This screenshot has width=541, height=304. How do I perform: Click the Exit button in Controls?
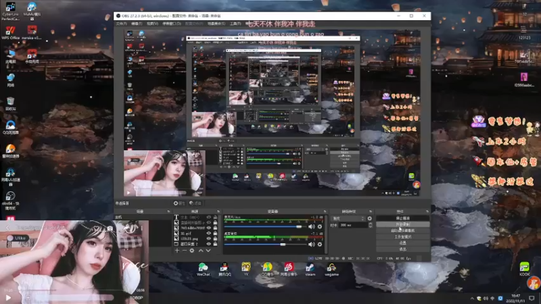tap(402, 249)
